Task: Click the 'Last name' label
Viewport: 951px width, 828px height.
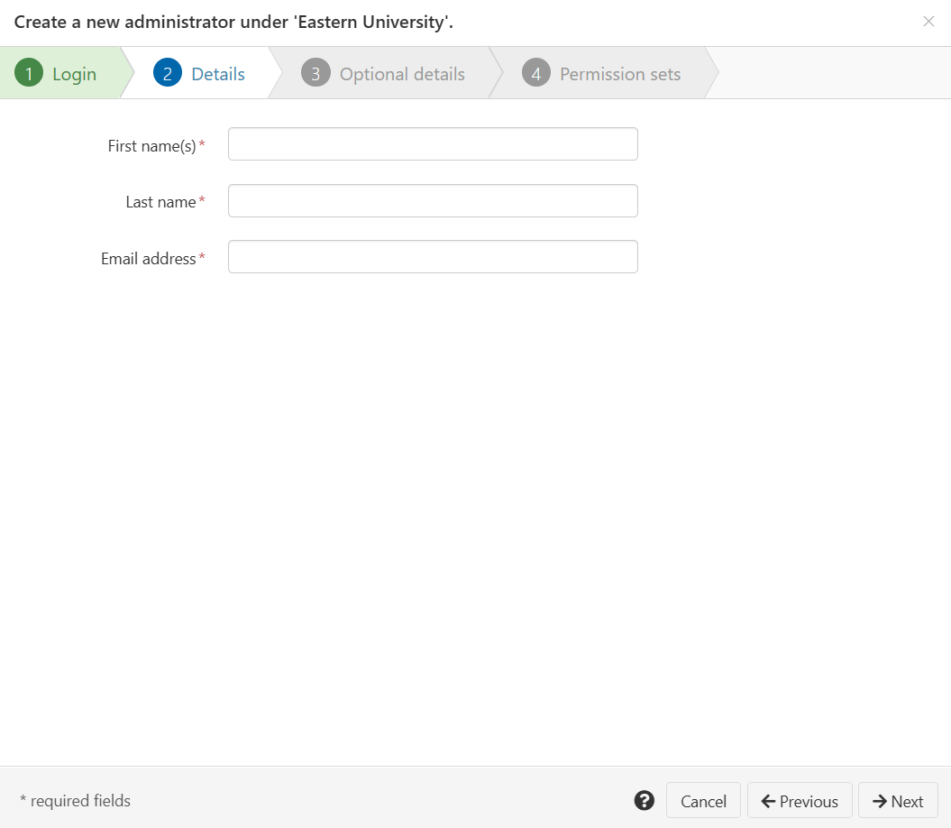Action: tap(160, 202)
